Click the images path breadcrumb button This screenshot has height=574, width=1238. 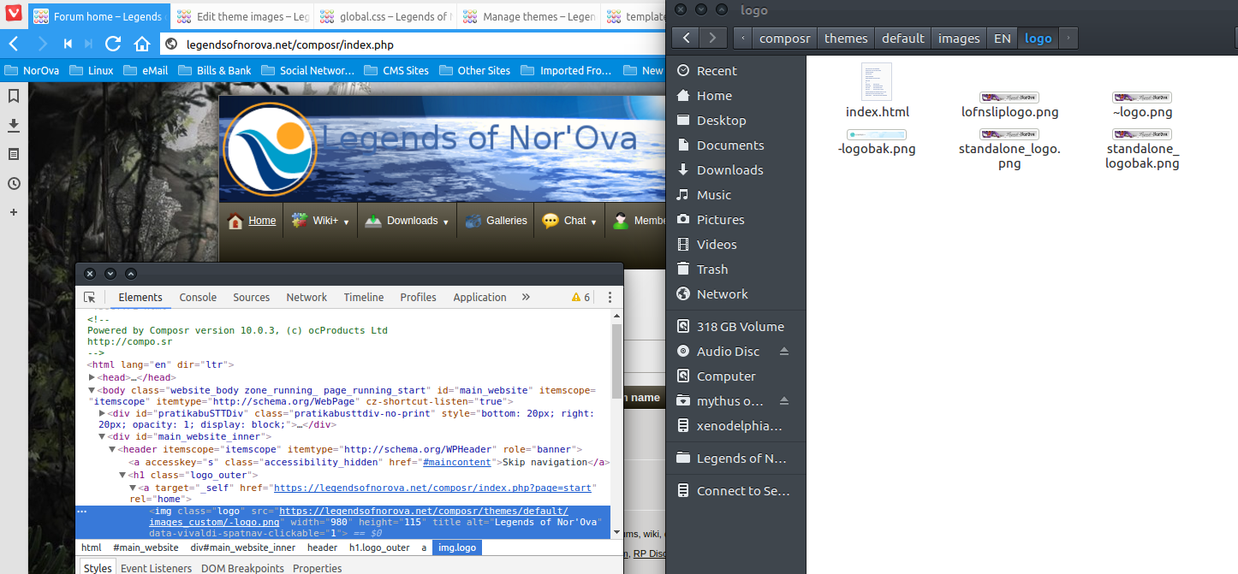coord(958,38)
